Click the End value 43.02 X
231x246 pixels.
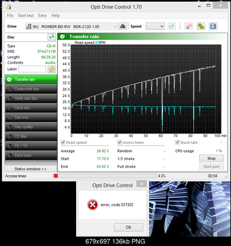point(103,166)
